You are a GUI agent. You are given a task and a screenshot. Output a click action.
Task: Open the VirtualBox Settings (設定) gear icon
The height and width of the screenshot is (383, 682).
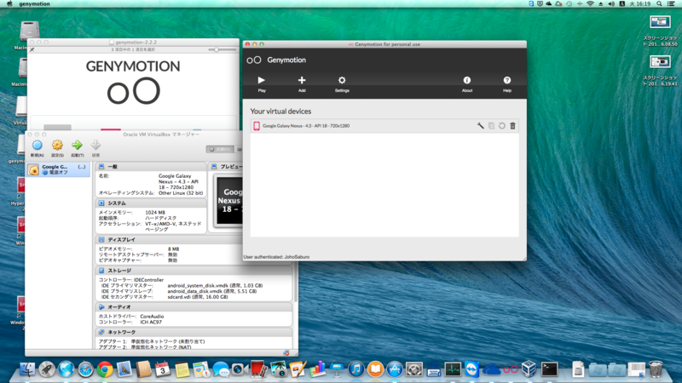point(57,148)
